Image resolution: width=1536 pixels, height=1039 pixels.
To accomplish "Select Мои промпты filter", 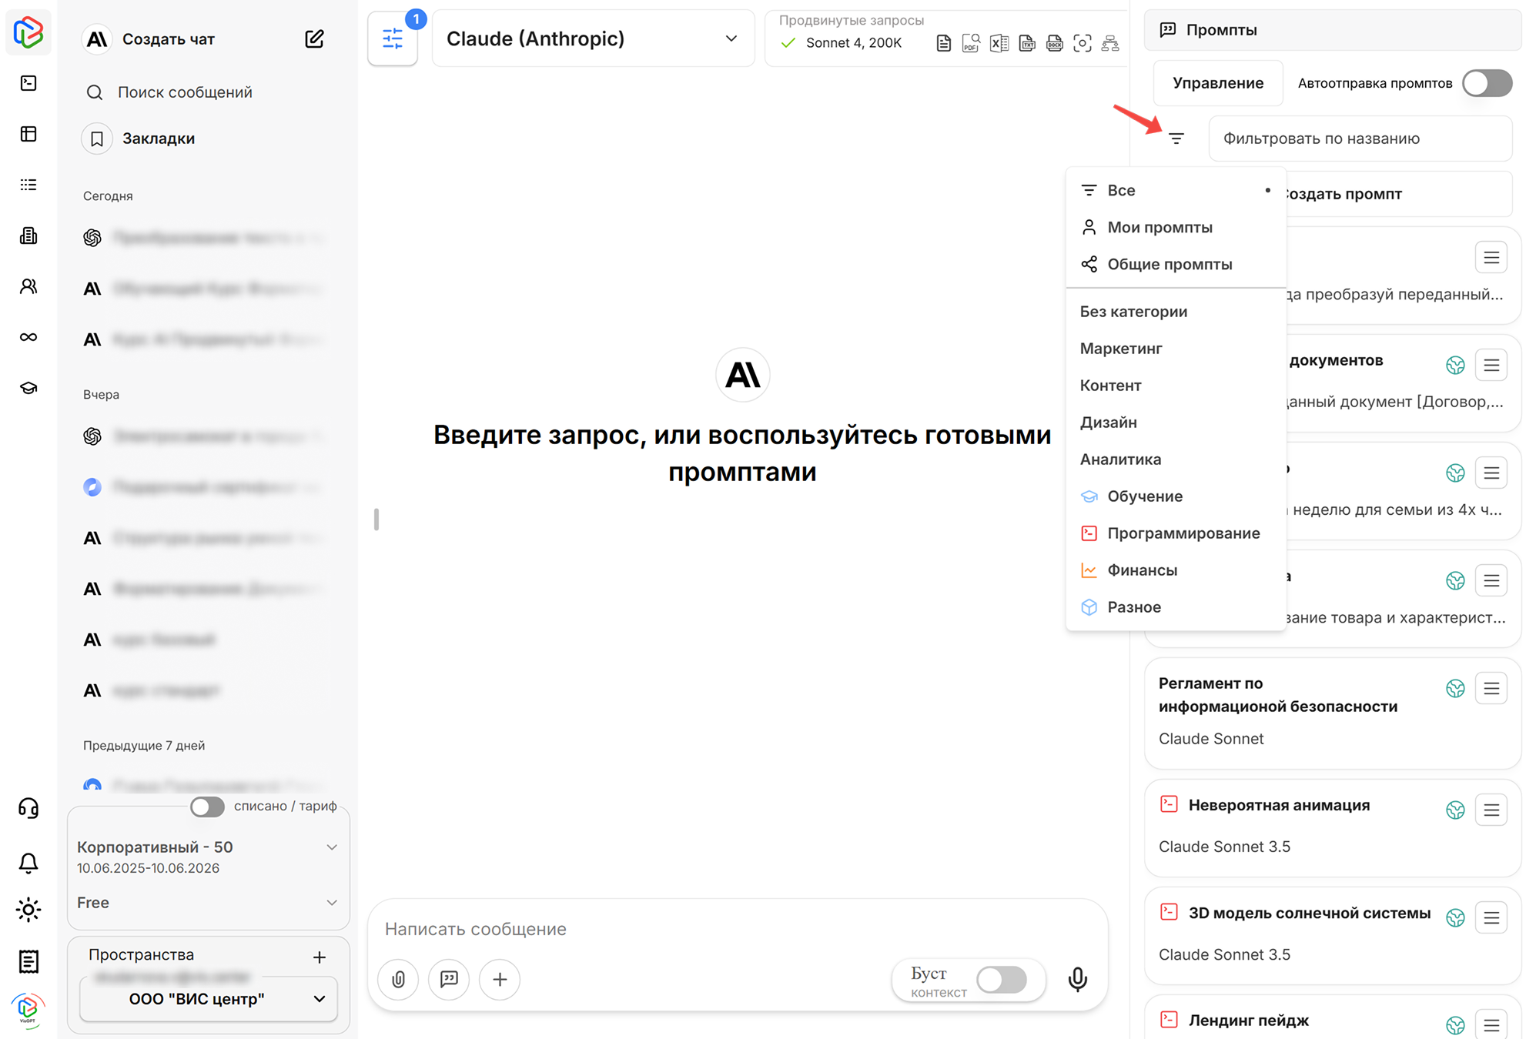I will coord(1176,227).
